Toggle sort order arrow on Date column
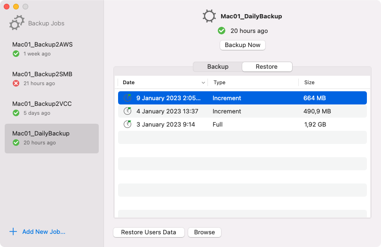This screenshot has height=247, width=381. (203, 83)
